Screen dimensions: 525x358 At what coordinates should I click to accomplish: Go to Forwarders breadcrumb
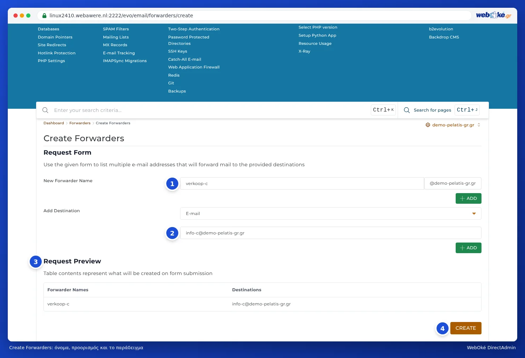pyautogui.click(x=80, y=123)
